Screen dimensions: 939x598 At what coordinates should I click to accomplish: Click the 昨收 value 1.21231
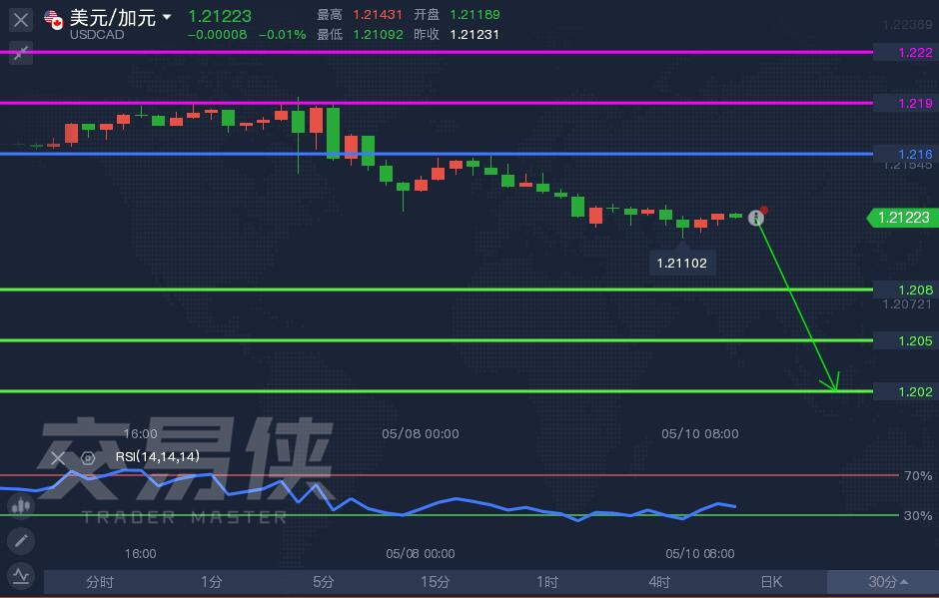click(474, 34)
